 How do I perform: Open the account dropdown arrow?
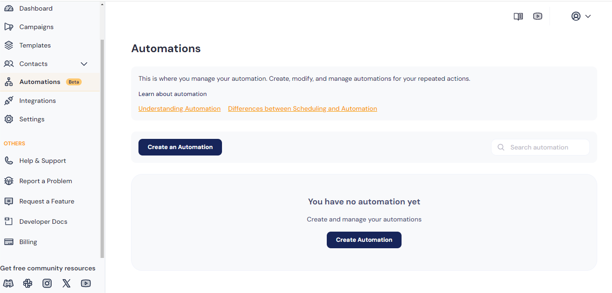(588, 16)
